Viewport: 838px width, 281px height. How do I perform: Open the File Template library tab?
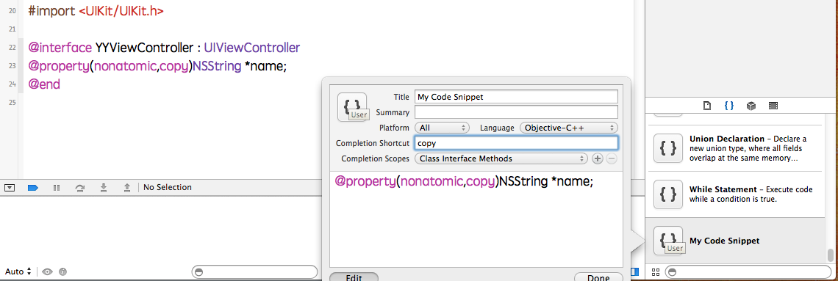pyautogui.click(x=707, y=106)
